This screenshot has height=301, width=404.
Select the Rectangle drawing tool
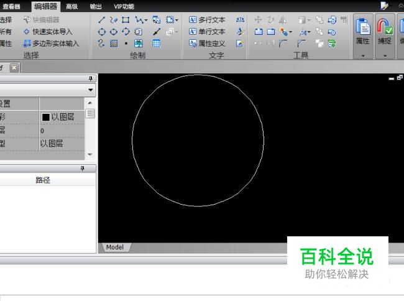click(x=126, y=20)
